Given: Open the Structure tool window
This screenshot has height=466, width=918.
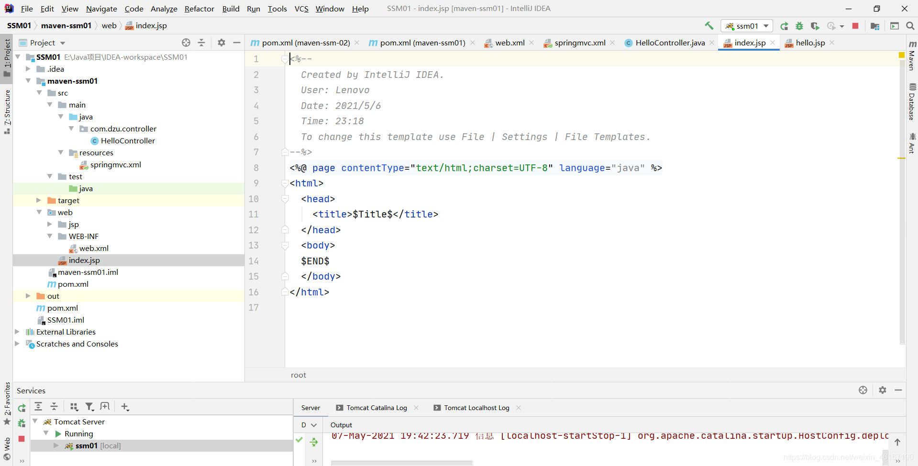Looking at the screenshot, I should coord(7,111).
